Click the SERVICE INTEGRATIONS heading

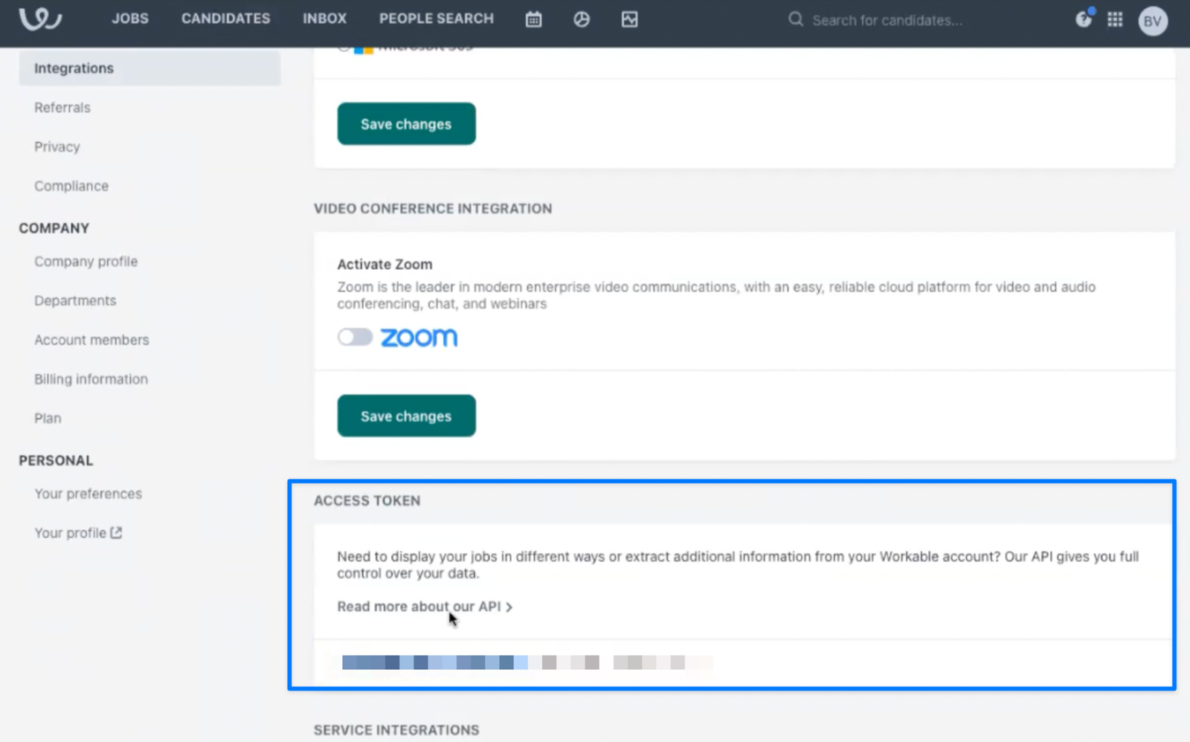click(x=396, y=730)
